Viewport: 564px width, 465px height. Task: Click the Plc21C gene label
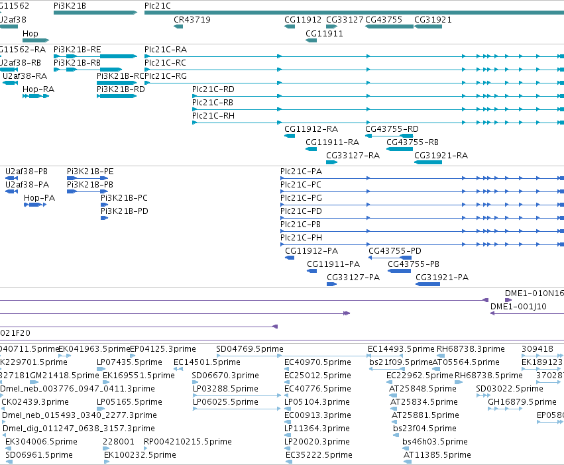pyautogui.click(x=158, y=6)
